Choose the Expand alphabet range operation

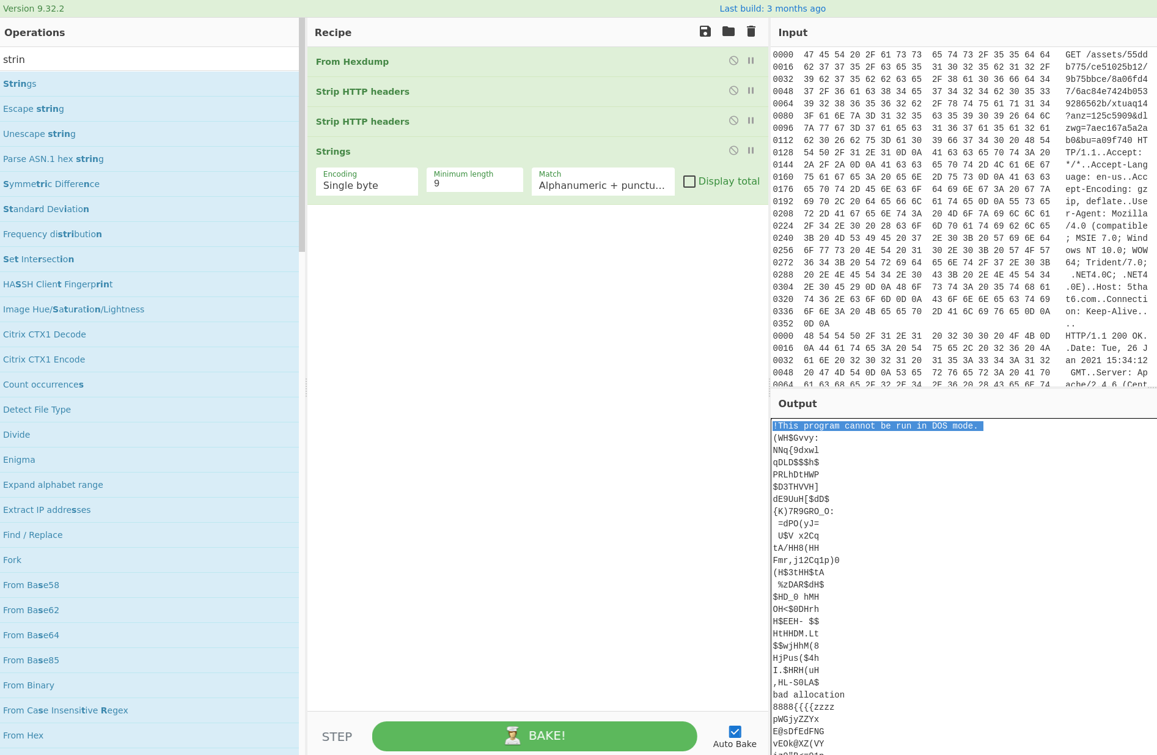[x=149, y=485]
